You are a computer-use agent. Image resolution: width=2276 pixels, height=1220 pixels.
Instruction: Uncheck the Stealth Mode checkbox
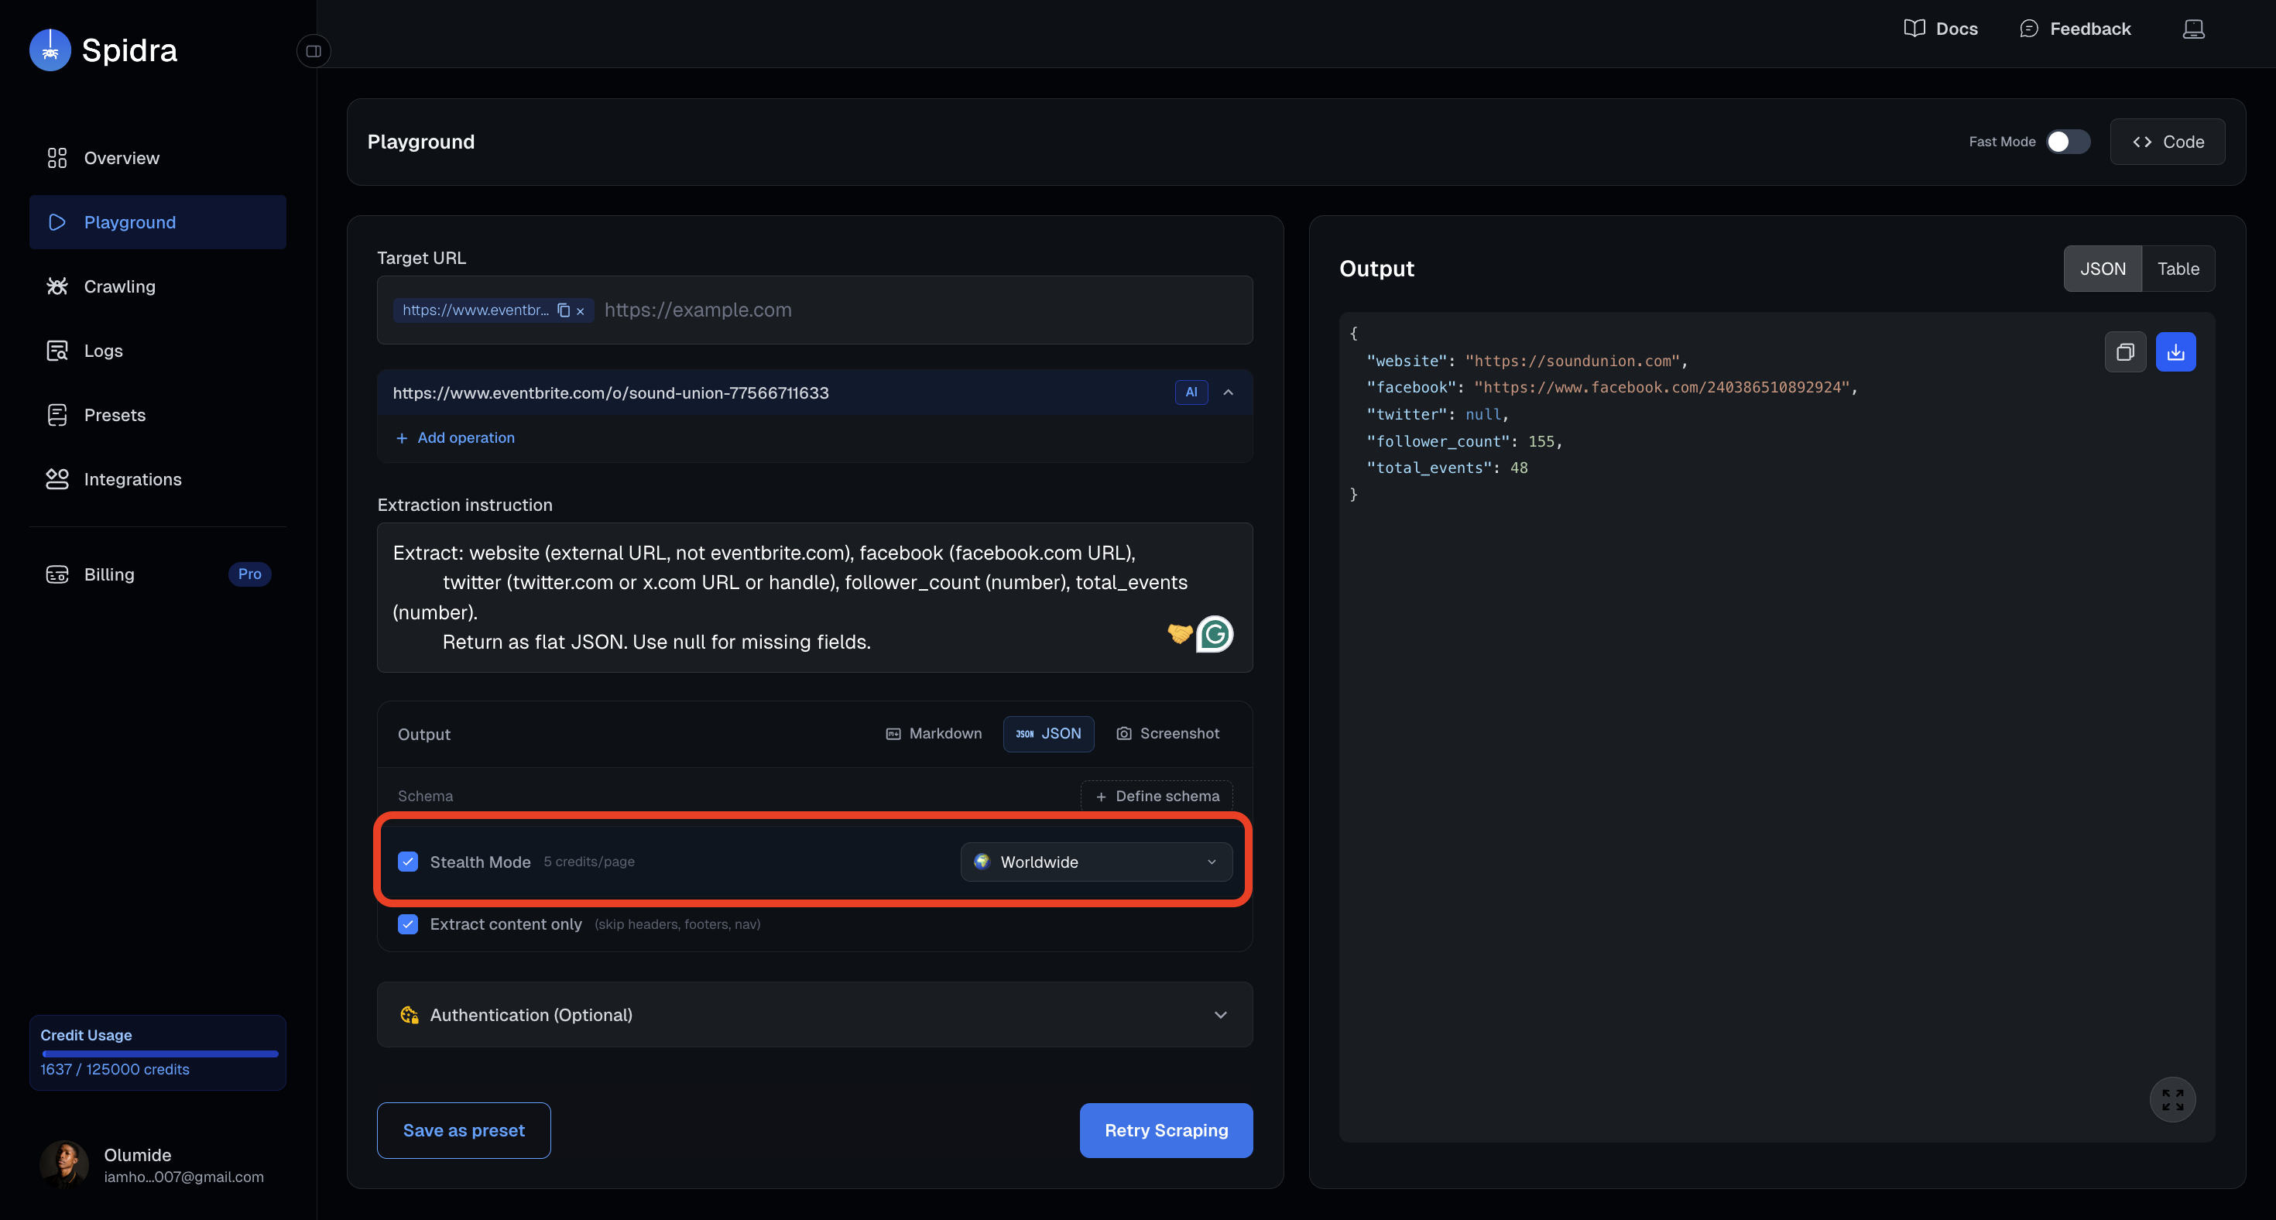(407, 862)
